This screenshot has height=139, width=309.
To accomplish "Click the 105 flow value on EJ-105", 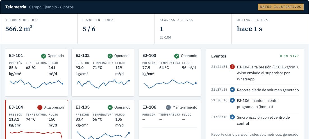I will point(119,119).
